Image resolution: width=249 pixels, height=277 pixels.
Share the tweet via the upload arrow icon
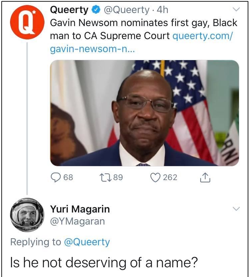[x=205, y=178]
